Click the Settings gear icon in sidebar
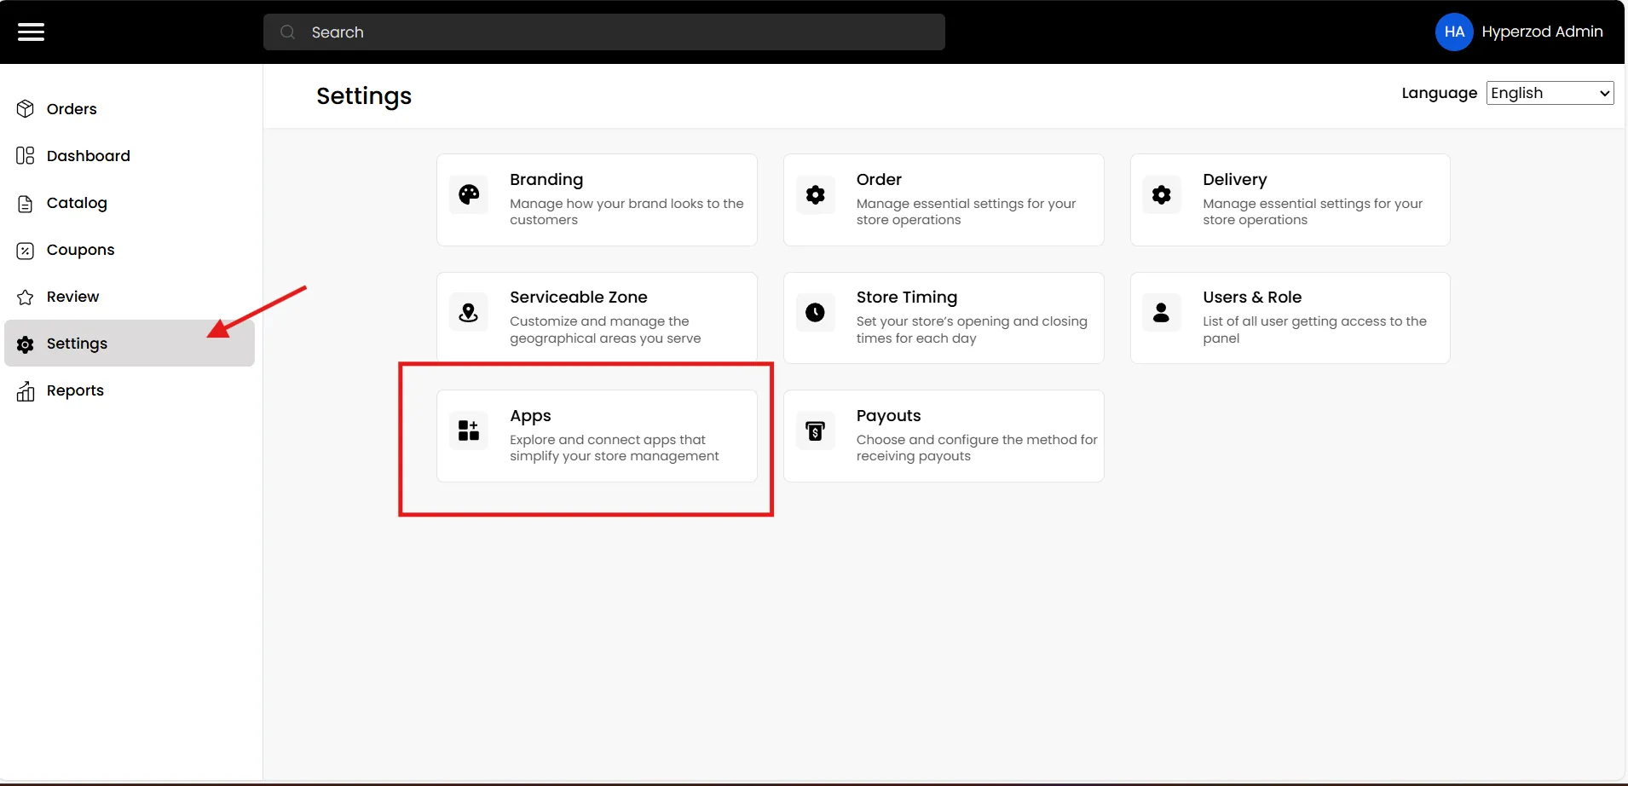 [26, 344]
